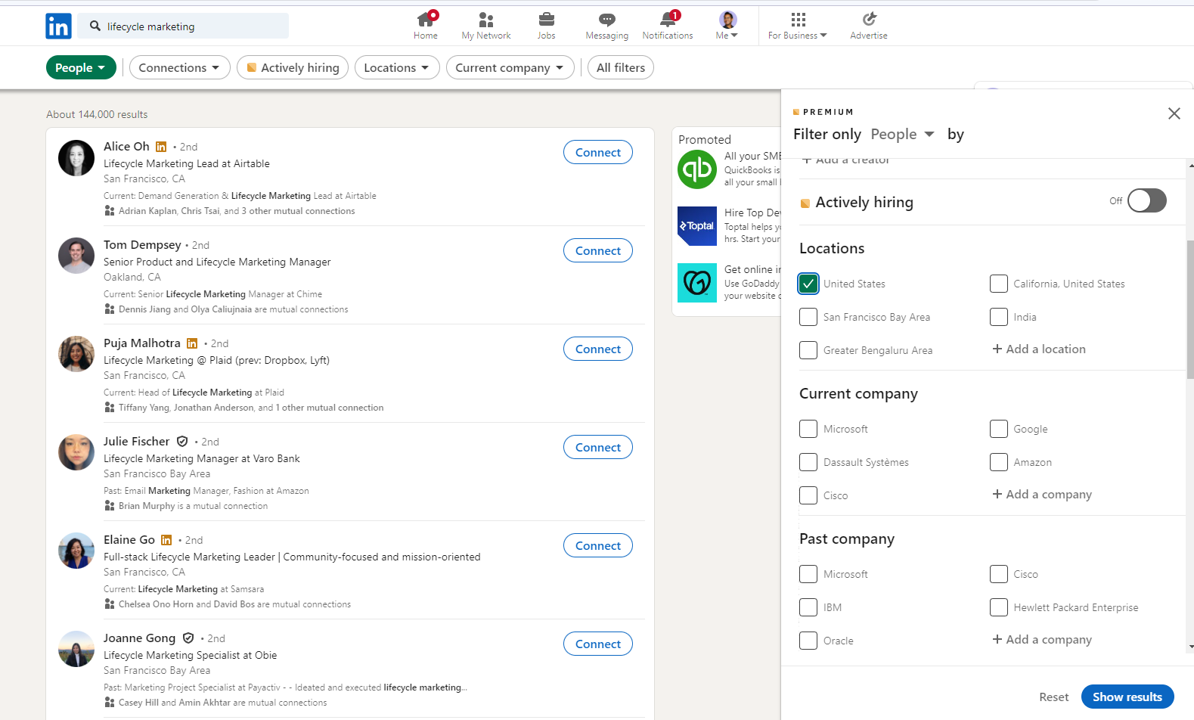Open the LinkedIn home logo
This screenshot has height=720, width=1194.
[x=58, y=26]
